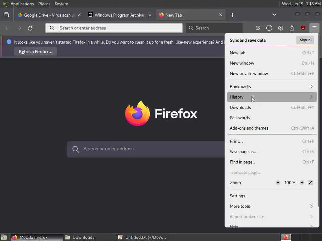Switch to Google Drive - Virus scan tab
The image size is (322, 241).
[49, 15]
